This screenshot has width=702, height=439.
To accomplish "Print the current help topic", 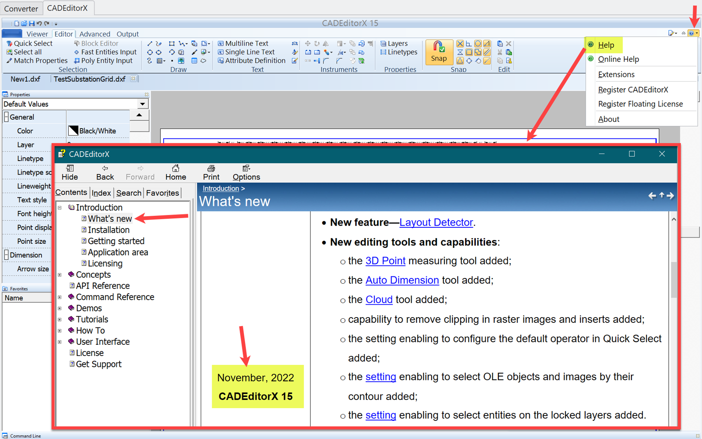I will pyautogui.click(x=211, y=173).
